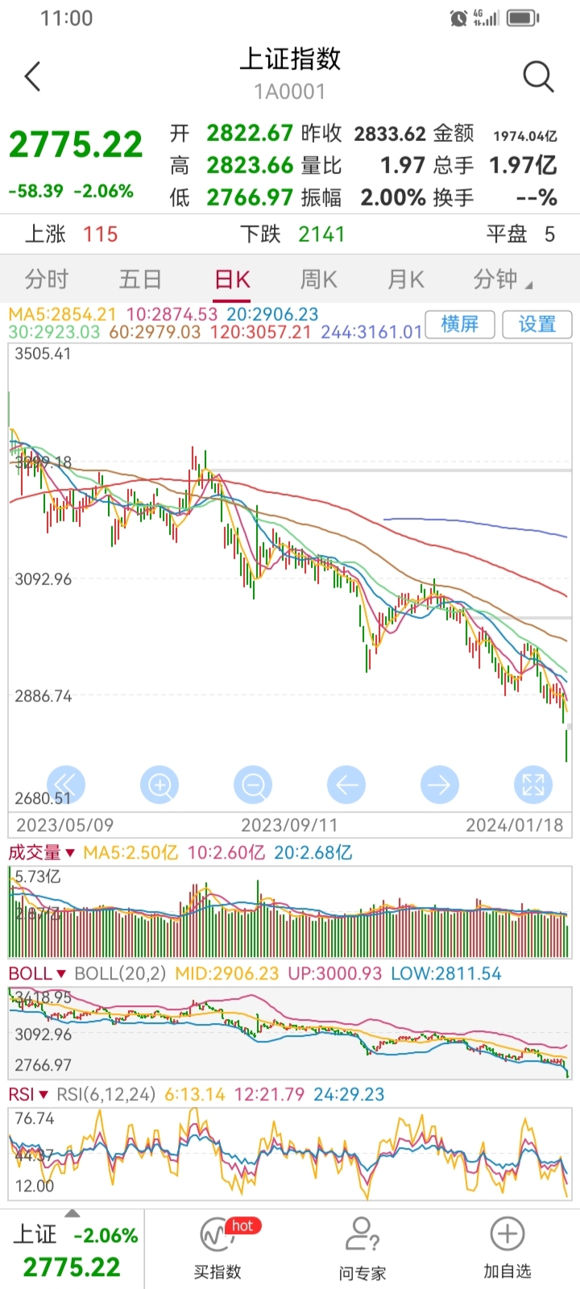The height and width of the screenshot is (1289, 580).
Task: Jump to earliest chart data (double-left arrow)
Action: [66, 784]
